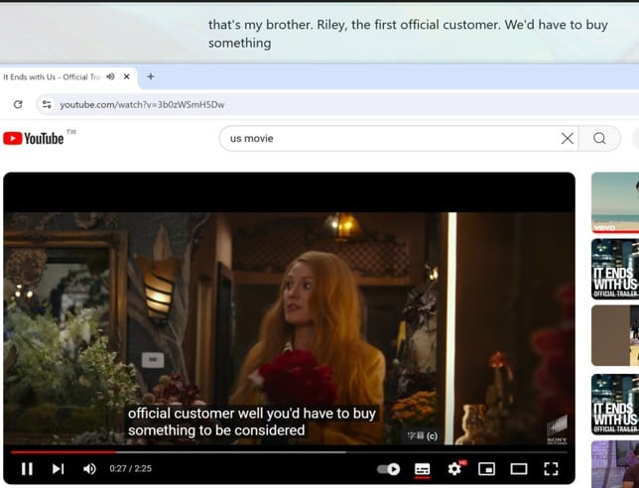This screenshot has height=488, width=639.
Task: Pause the video with the pause button
Action: point(27,468)
